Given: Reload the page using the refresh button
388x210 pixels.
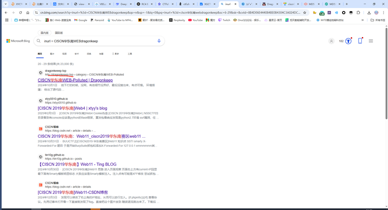Looking at the screenshot, I should point(21,13).
